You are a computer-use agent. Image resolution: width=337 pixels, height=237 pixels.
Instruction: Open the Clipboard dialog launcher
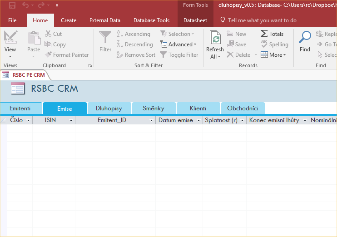(x=90, y=65)
